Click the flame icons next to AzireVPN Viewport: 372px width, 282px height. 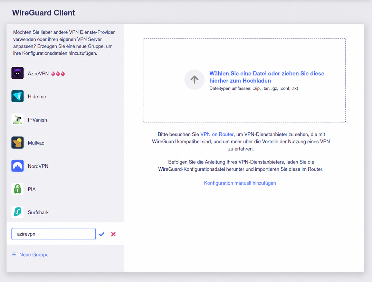(58, 74)
